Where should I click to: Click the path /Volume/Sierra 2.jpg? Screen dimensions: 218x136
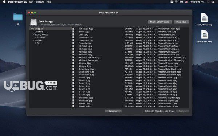click(x=167, y=32)
